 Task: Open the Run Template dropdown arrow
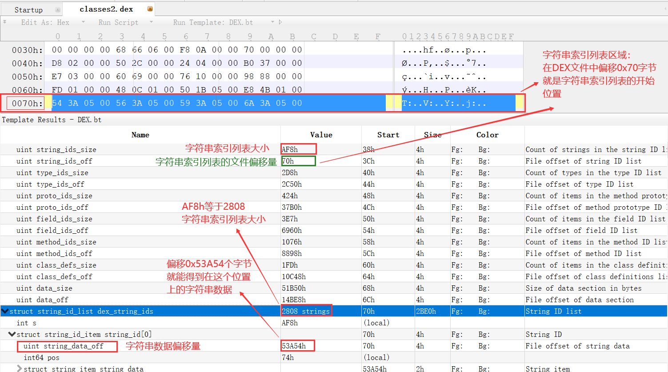coord(272,22)
